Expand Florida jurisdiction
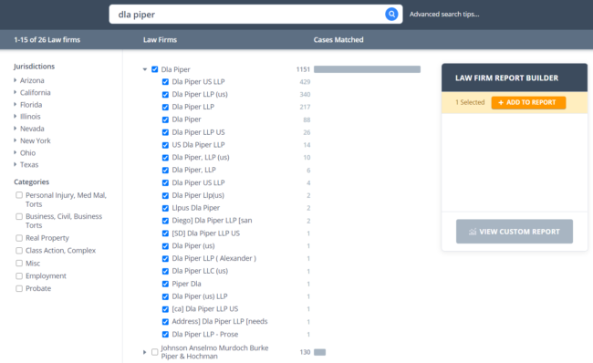The height and width of the screenshot is (363, 593). point(16,104)
